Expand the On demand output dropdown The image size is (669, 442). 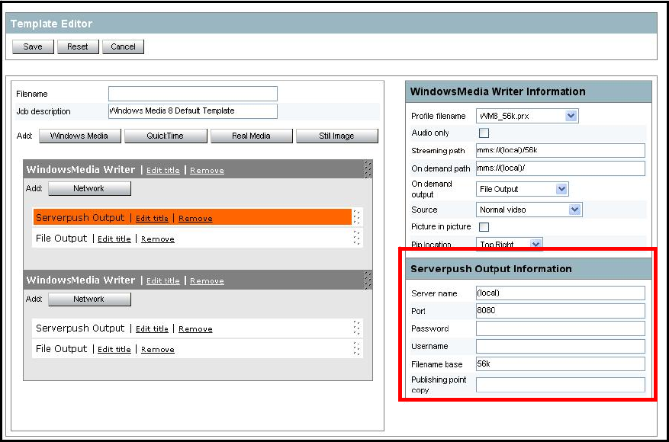coord(561,189)
